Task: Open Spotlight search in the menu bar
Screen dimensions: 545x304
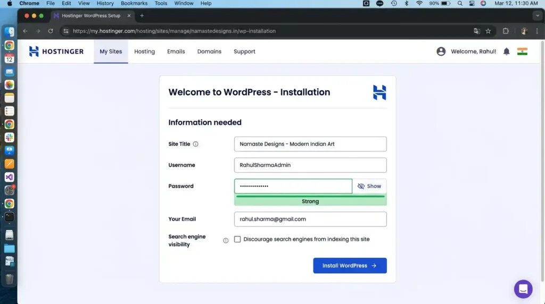Action: click(x=460, y=3)
